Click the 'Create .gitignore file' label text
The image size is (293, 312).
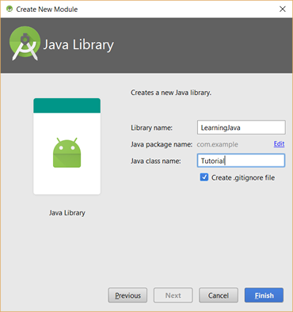243,177
